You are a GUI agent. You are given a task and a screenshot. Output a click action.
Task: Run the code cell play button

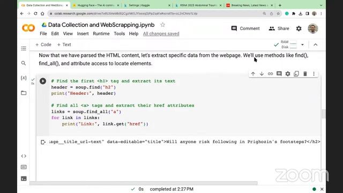pos(43,81)
